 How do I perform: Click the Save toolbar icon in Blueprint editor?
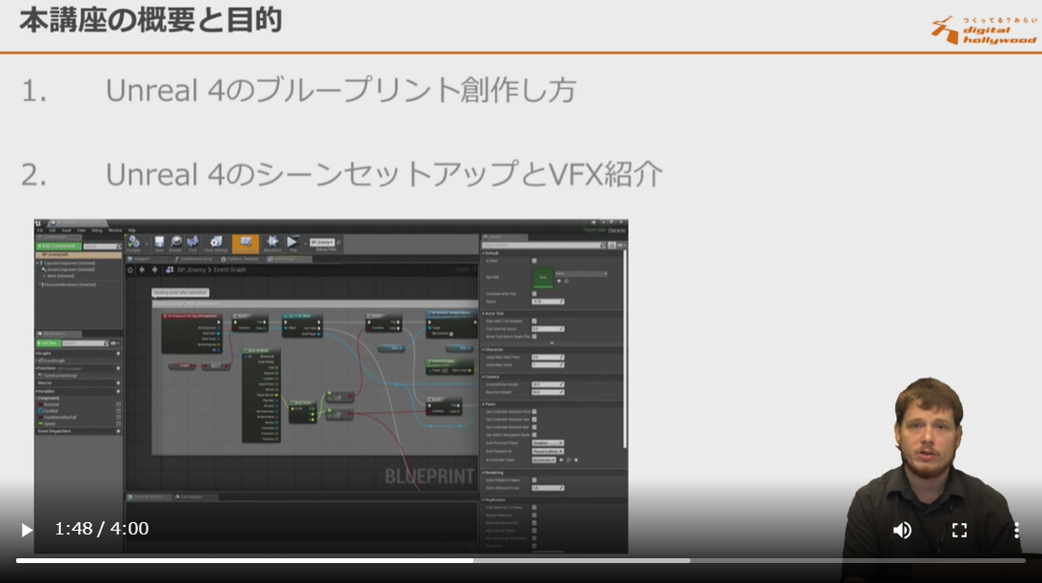tap(159, 243)
